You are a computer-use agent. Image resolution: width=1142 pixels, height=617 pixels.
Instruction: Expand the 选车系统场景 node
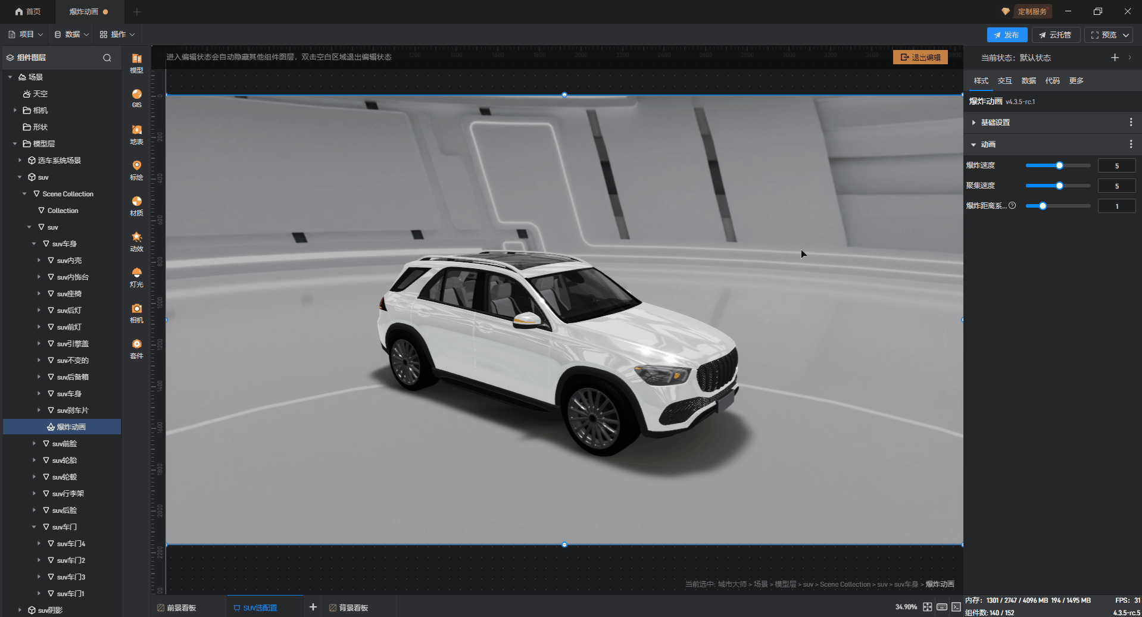[x=20, y=160]
